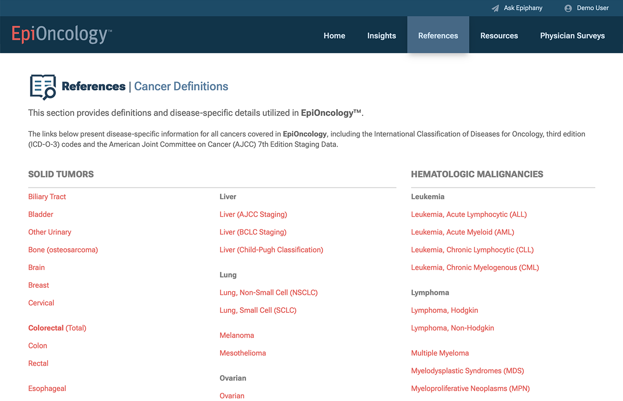Screen dimensions: 623x401
Task: Open the Resources menu
Action: pyautogui.click(x=499, y=36)
